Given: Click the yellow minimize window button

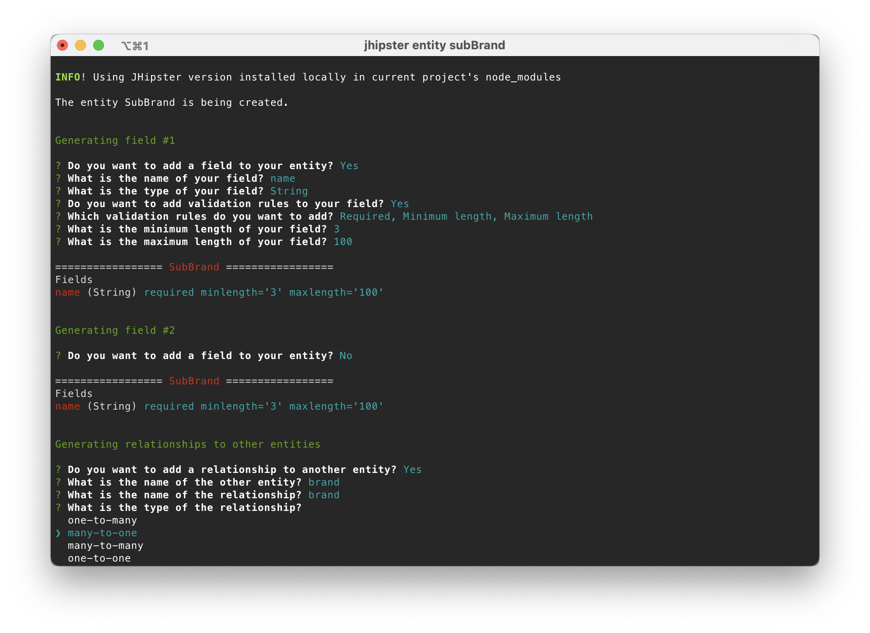Looking at the screenshot, I should click(x=80, y=45).
